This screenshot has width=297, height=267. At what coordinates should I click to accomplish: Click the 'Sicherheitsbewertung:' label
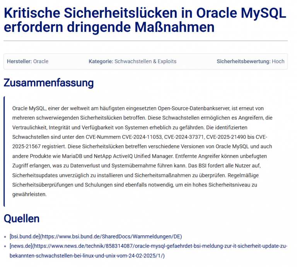[243, 61]
